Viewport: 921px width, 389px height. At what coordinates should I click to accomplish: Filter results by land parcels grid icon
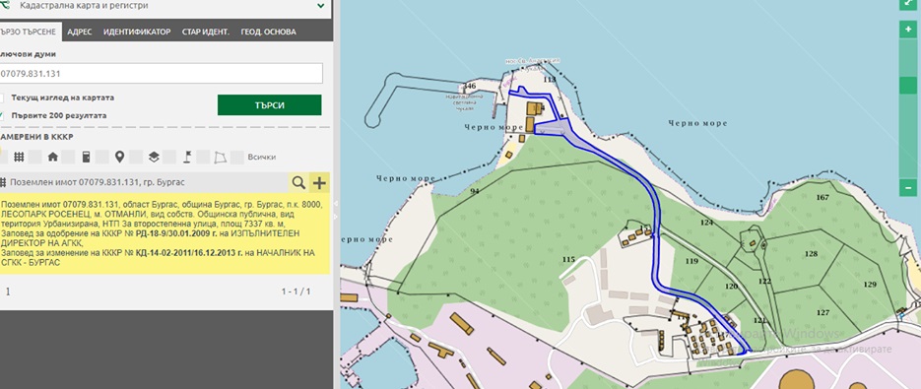[19, 157]
